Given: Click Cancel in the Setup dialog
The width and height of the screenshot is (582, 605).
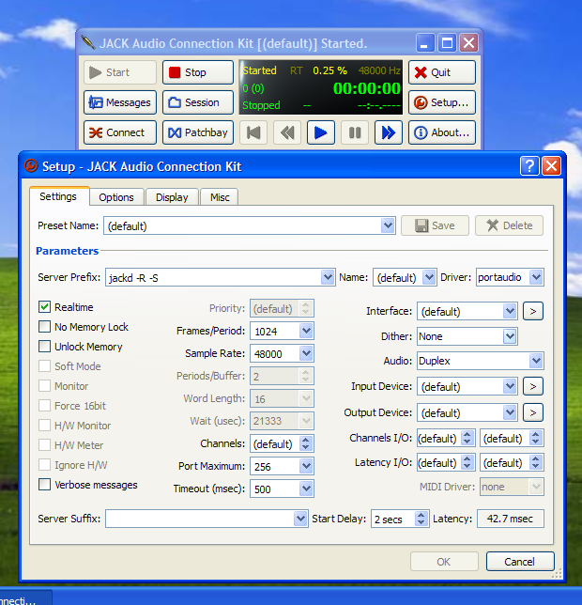Looking at the screenshot, I should click(520, 562).
